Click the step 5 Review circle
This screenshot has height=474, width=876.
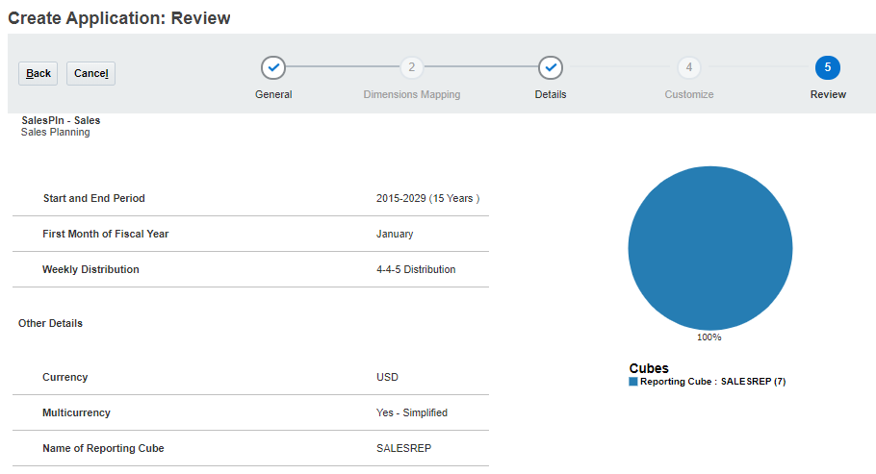(x=828, y=67)
